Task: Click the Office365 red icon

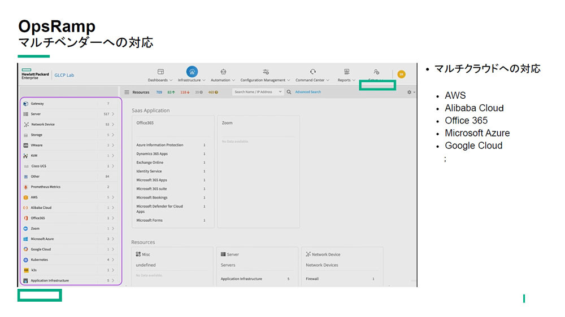Action: pyautogui.click(x=25, y=218)
